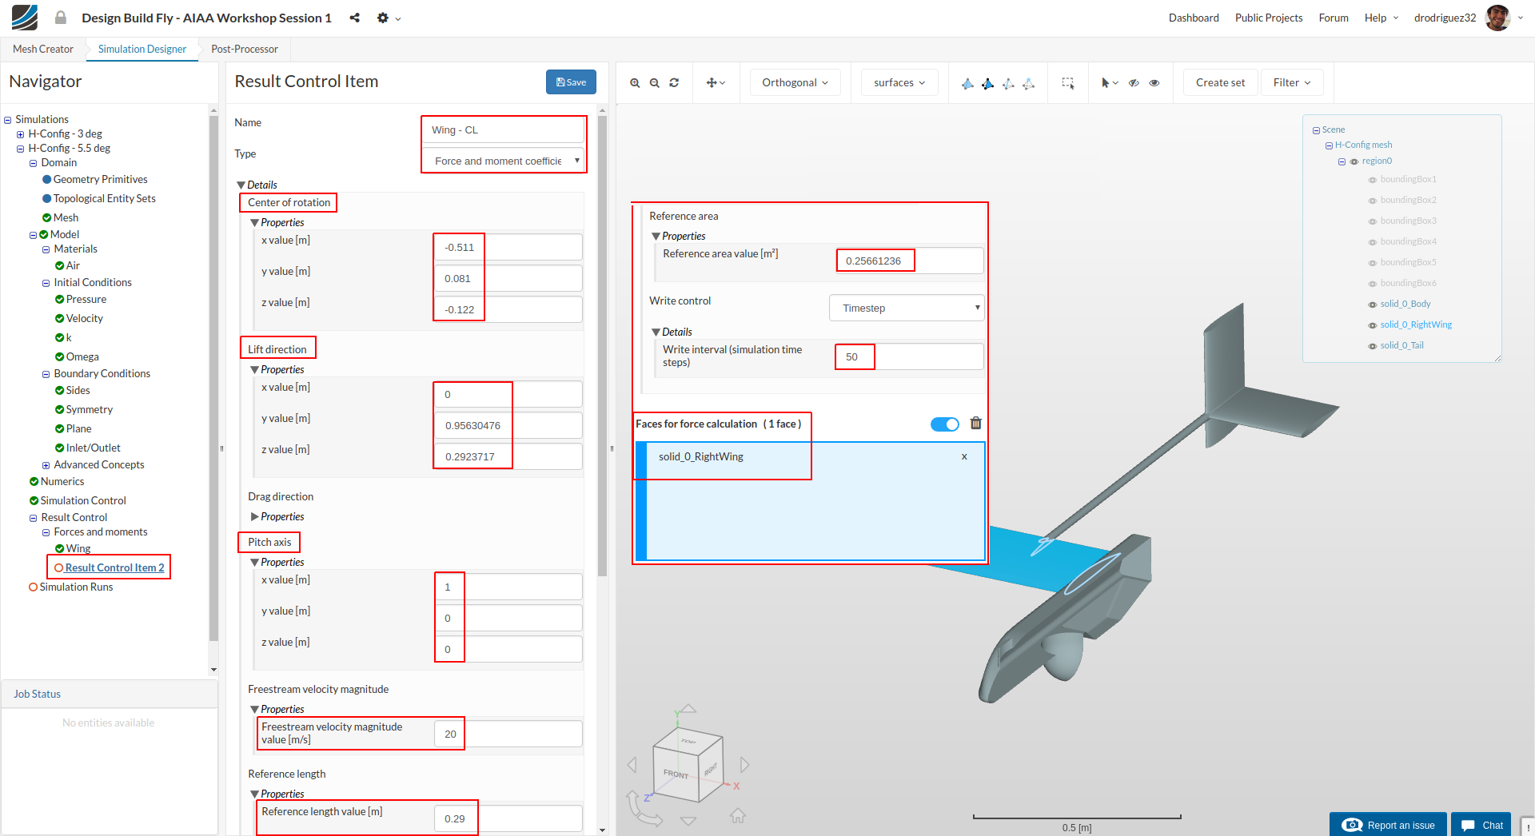This screenshot has height=836, width=1535.
Task: Click the refresh view icon in viewer toolbar
Action: (674, 83)
